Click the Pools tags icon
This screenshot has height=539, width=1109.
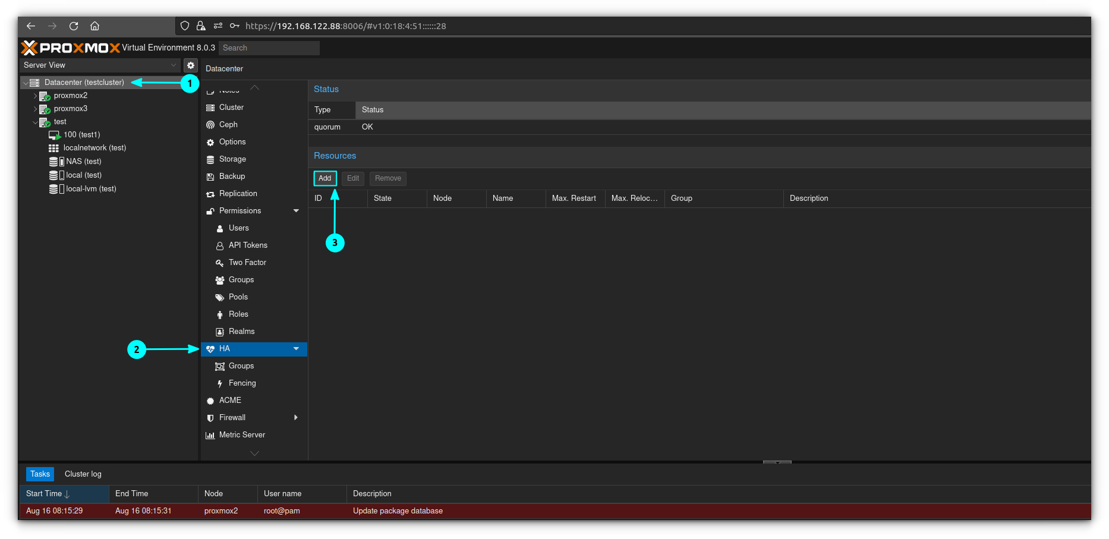[220, 297]
